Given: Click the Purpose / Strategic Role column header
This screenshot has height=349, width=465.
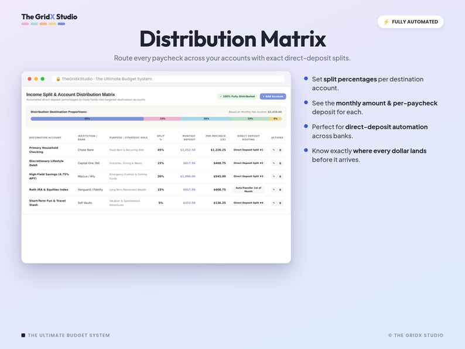Looking at the screenshot, I should 128,138.
